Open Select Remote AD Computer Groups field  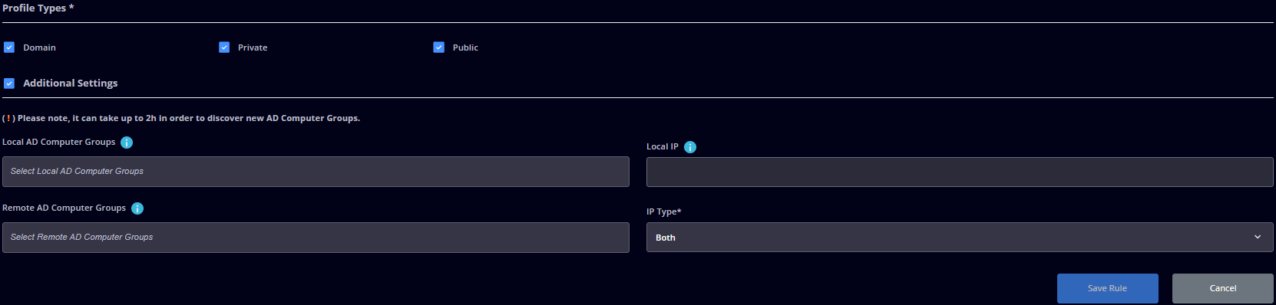coord(316,238)
